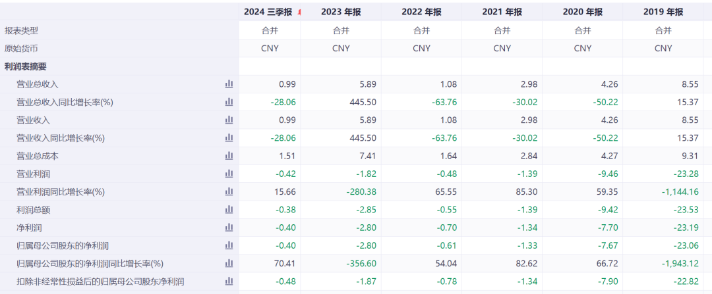Open chart icon for 营业总收入 row
Screen dimensions: 712x294
tap(229, 84)
